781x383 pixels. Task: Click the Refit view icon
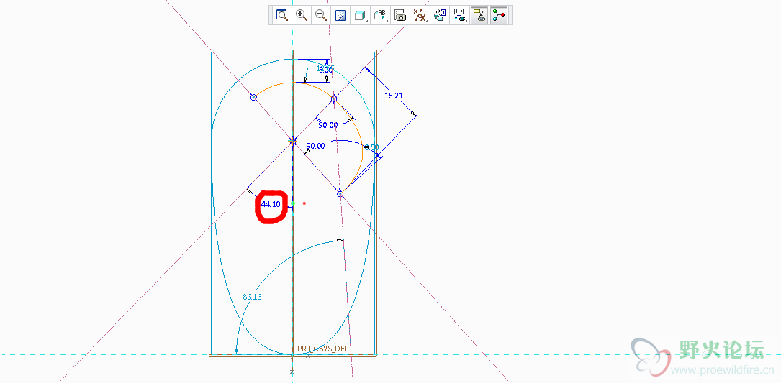point(282,15)
